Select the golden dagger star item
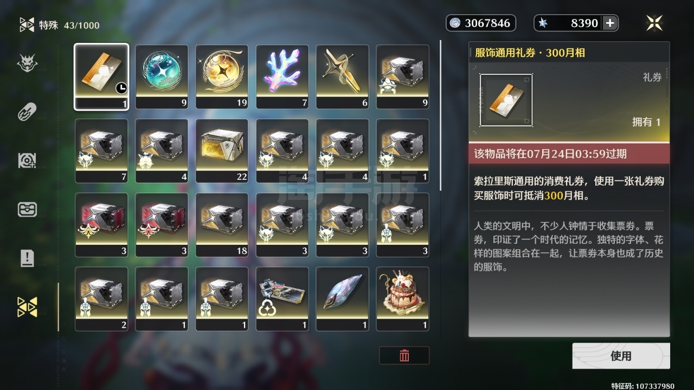This screenshot has height=390, width=694. [x=342, y=77]
